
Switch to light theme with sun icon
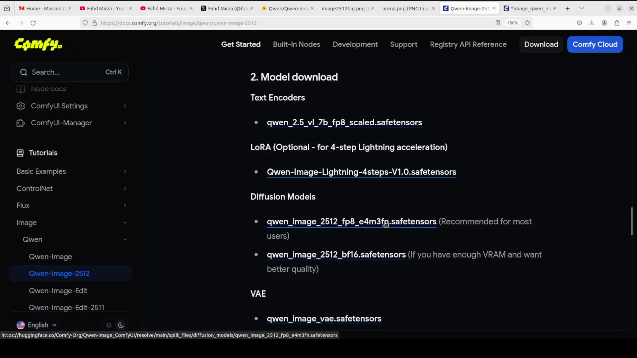tap(108, 325)
